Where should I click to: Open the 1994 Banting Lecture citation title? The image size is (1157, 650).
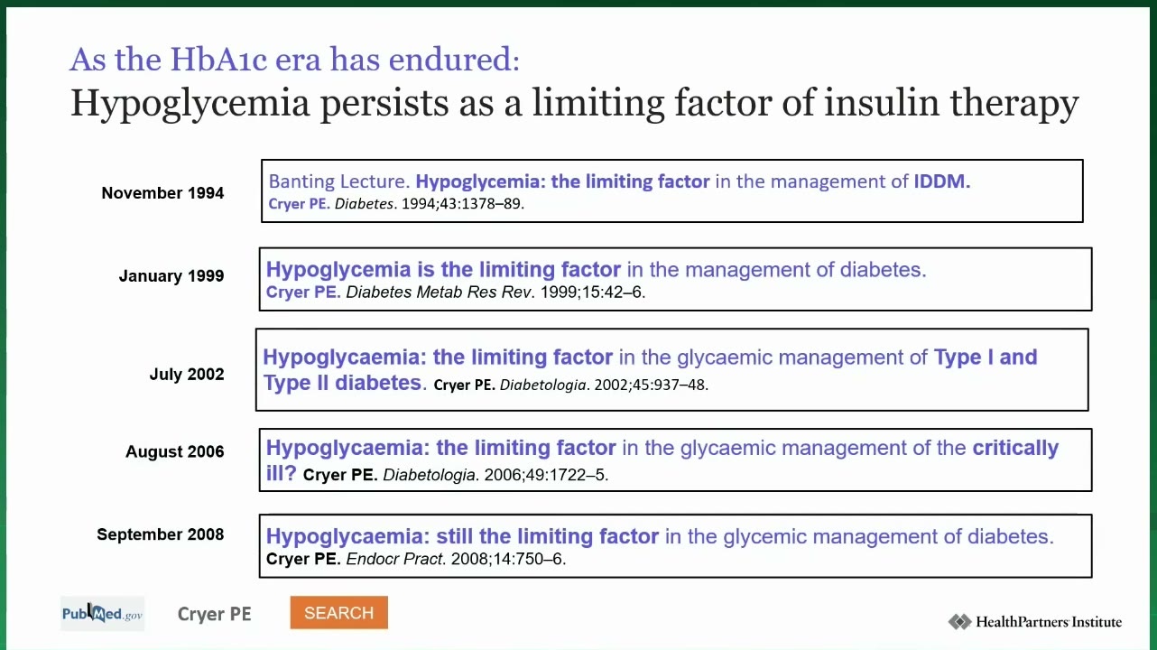pos(619,181)
